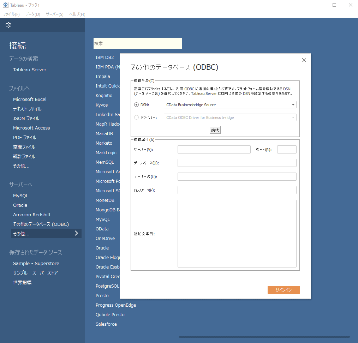Select MonetDB in connector list
Screen dimensions: 358x343
click(105, 200)
